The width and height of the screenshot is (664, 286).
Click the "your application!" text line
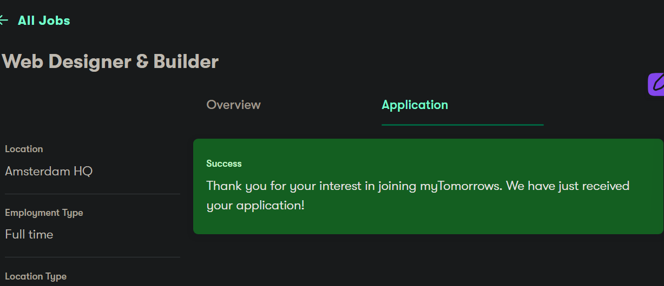coord(255,206)
